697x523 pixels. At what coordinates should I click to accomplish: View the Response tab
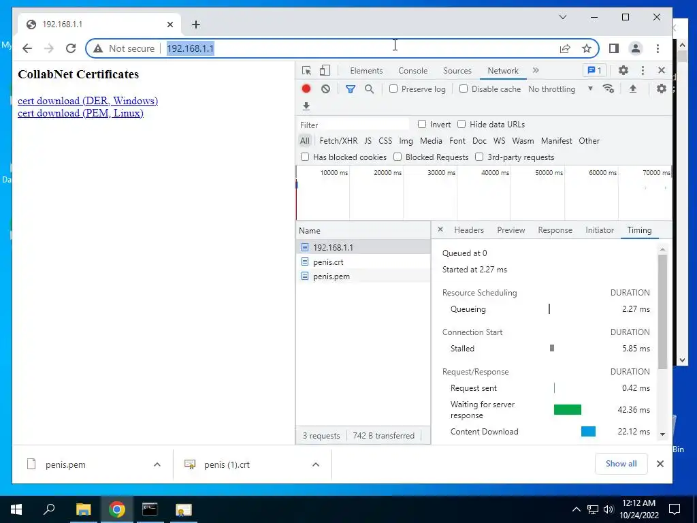[555, 230]
